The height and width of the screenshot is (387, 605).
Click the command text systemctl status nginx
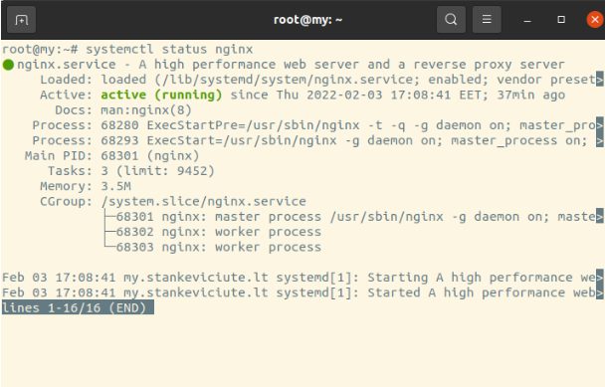[x=169, y=50]
